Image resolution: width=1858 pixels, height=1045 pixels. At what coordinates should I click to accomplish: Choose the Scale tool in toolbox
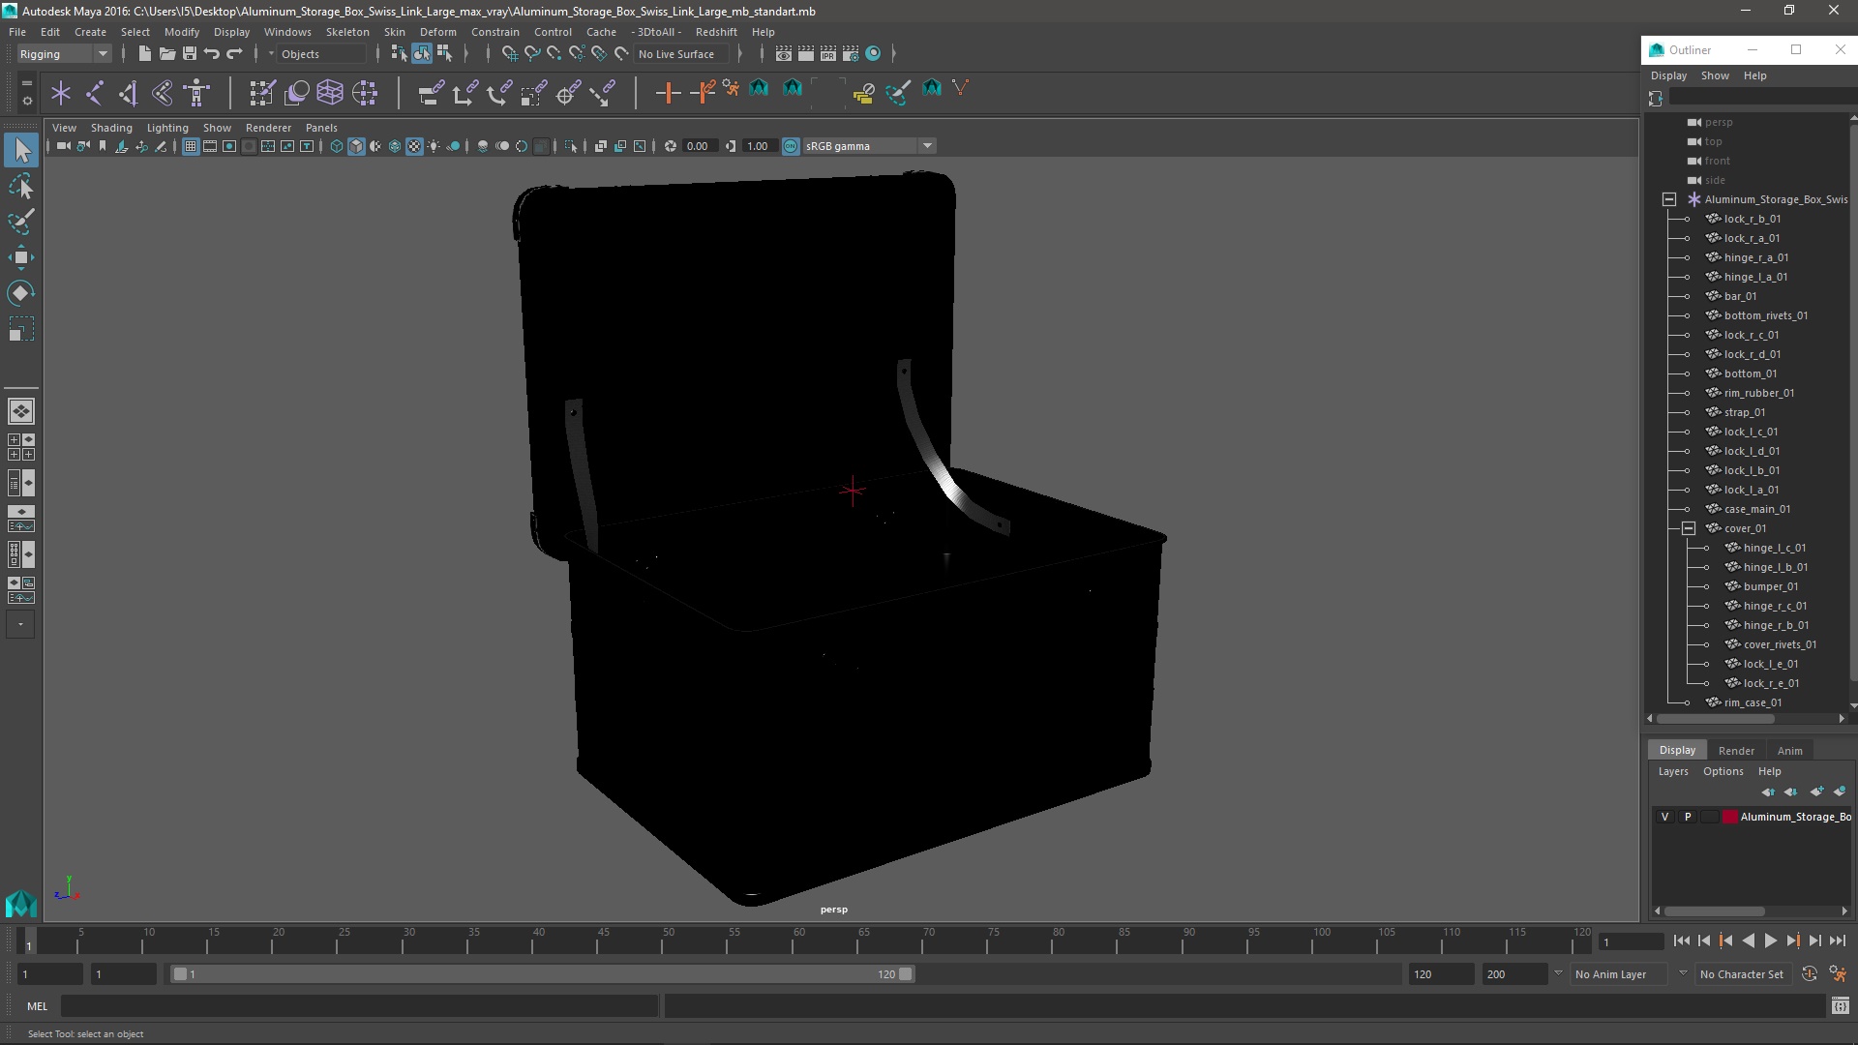21,329
